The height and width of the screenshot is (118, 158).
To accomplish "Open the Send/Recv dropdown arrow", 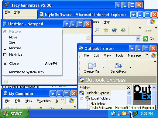I will (131, 67).
